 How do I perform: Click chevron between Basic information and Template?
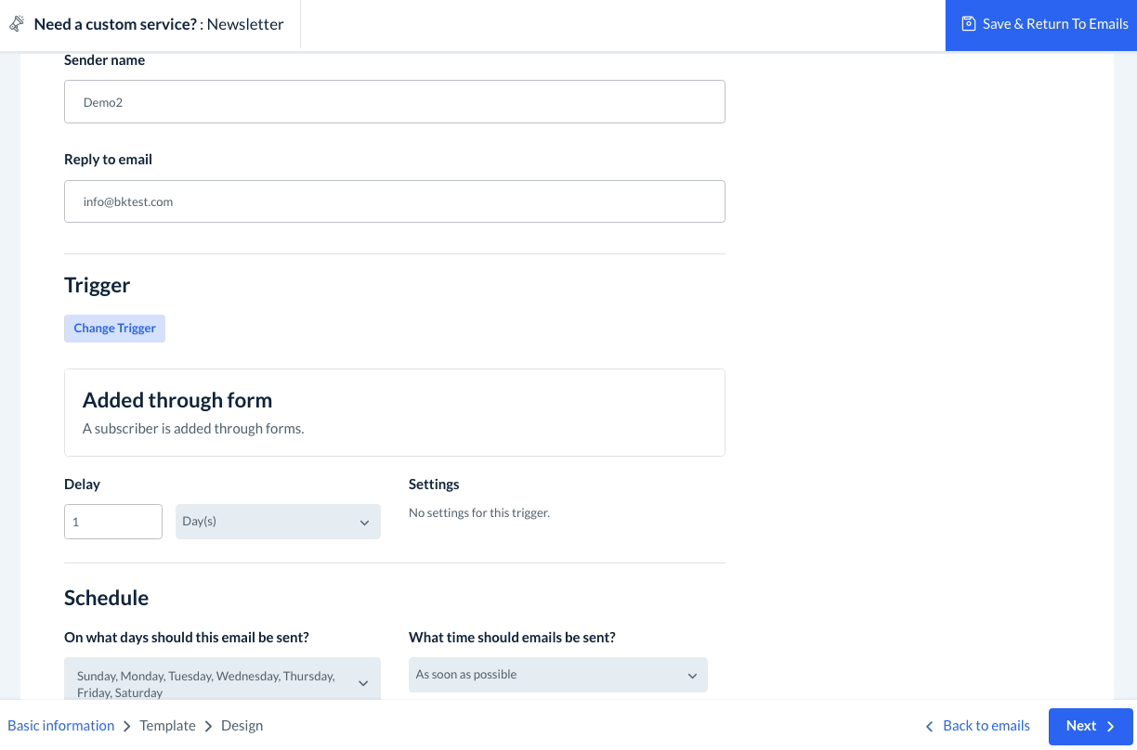point(127,727)
